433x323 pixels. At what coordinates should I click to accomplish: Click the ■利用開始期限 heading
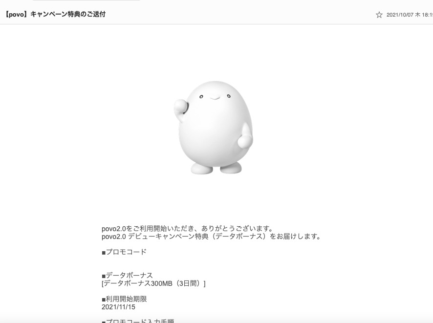124,299
